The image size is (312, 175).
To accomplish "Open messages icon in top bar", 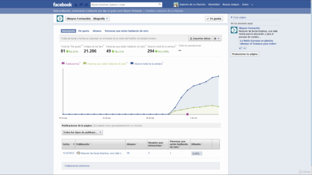I will coord(81,4).
